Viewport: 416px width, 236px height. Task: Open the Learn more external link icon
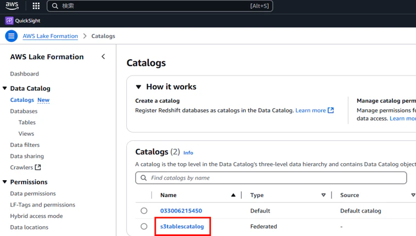pos(331,110)
